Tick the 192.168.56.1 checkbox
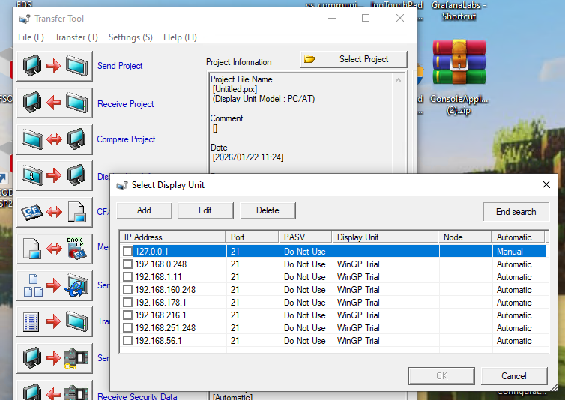 (x=128, y=341)
